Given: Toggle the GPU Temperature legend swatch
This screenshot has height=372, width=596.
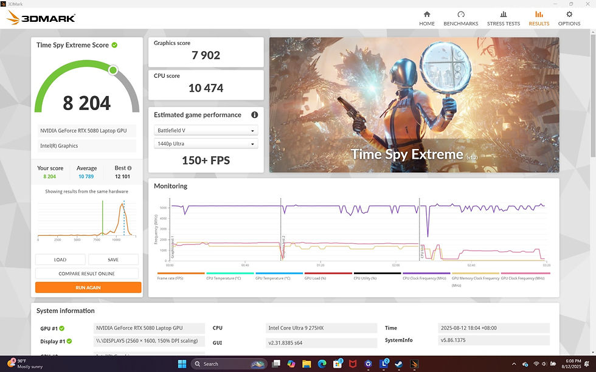Looking at the screenshot, I should [x=279, y=273].
